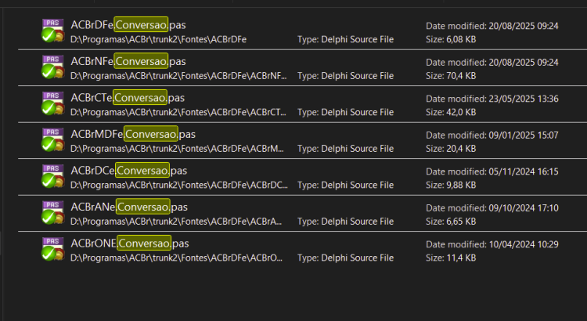
Task: Click the file name ACBrCTe.Conversao.pas
Action: point(128,97)
